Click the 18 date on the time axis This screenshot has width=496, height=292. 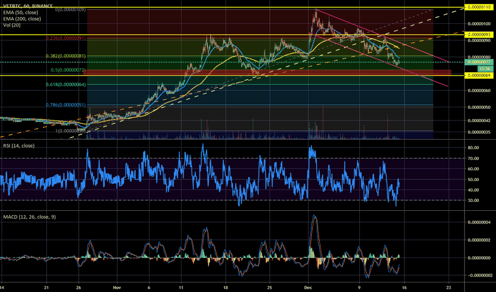click(x=226, y=288)
